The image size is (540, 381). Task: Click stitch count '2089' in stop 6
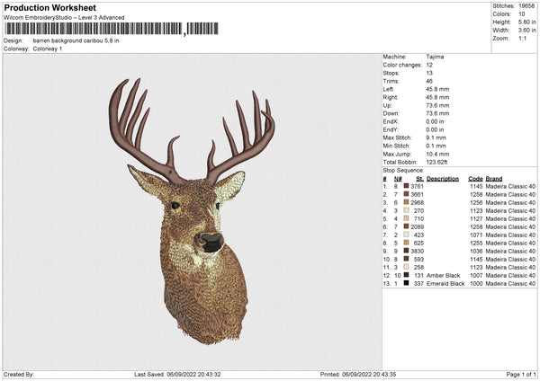click(417, 227)
